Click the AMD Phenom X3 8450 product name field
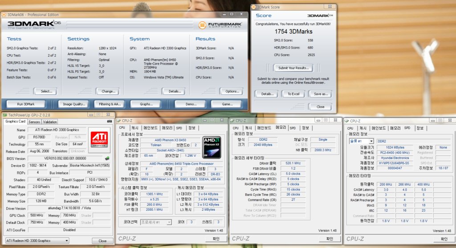 170,140
